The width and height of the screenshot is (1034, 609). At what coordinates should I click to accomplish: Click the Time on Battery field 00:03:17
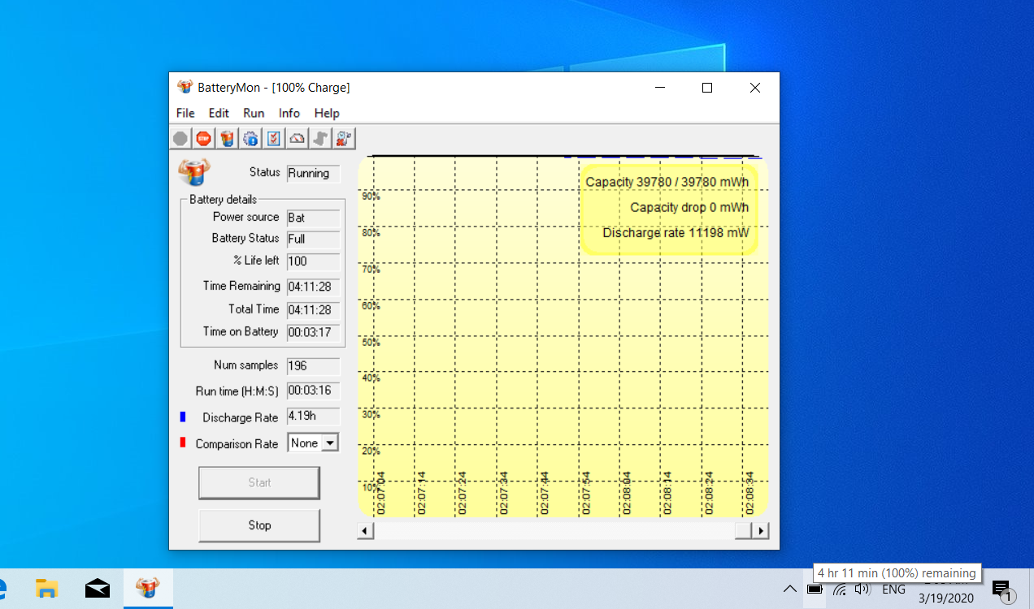313,332
